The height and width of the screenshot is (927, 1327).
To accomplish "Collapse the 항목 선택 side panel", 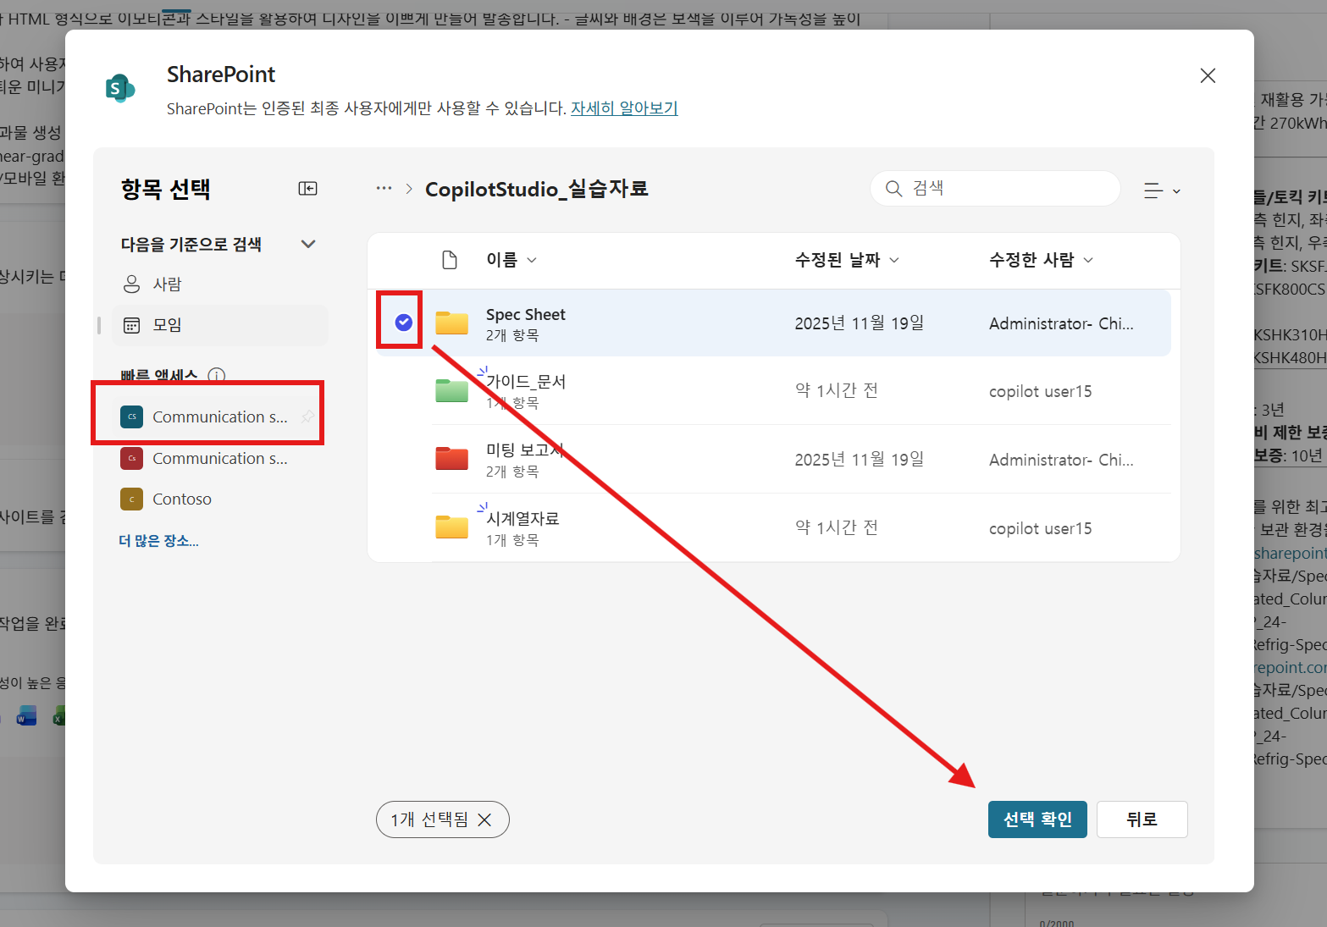I will (308, 188).
